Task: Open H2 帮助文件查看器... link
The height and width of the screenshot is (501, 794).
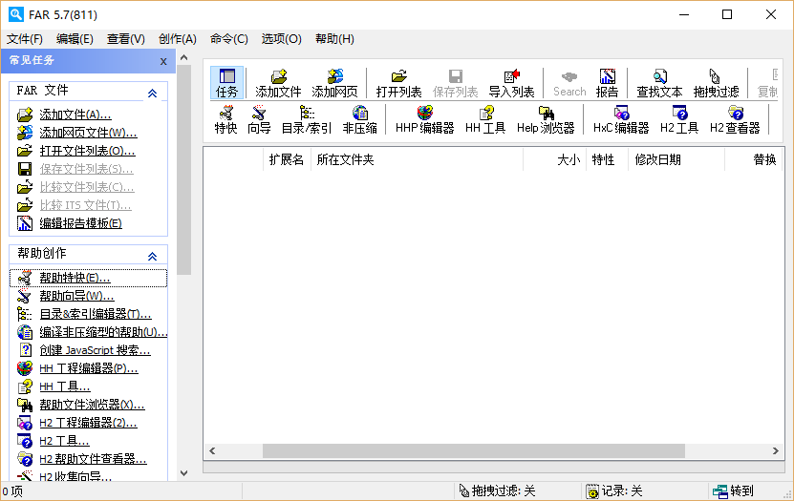Action: pos(94,460)
